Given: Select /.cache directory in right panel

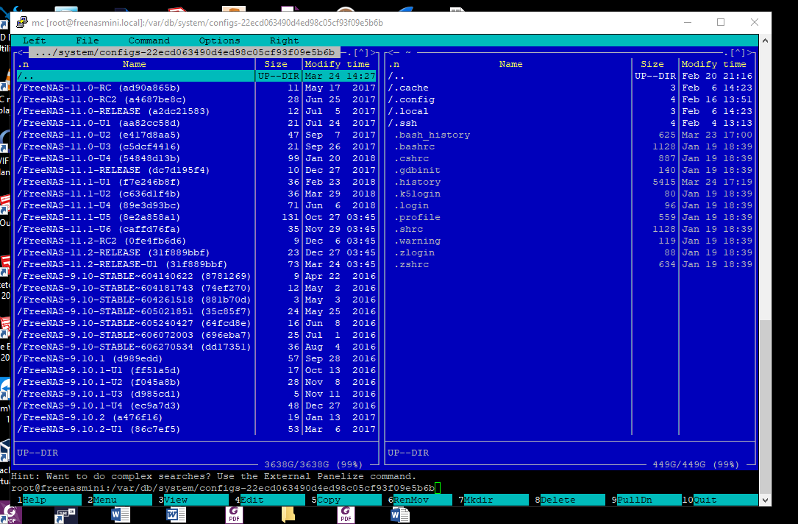Looking at the screenshot, I should pyautogui.click(x=570, y=88).
